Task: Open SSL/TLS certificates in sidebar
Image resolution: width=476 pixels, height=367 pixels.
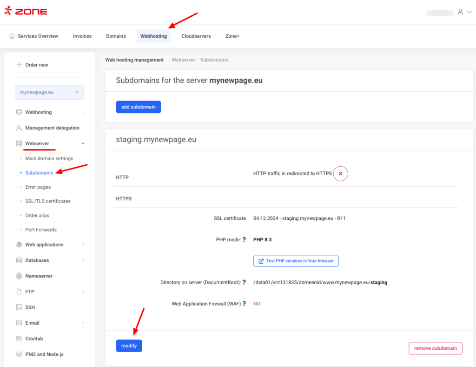Action: coord(48,201)
